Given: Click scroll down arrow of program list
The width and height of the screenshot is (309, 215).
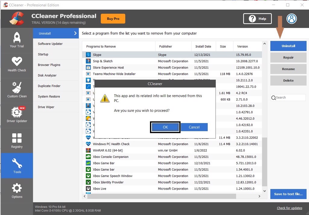Looking at the screenshot, I should [x=265, y=191].
